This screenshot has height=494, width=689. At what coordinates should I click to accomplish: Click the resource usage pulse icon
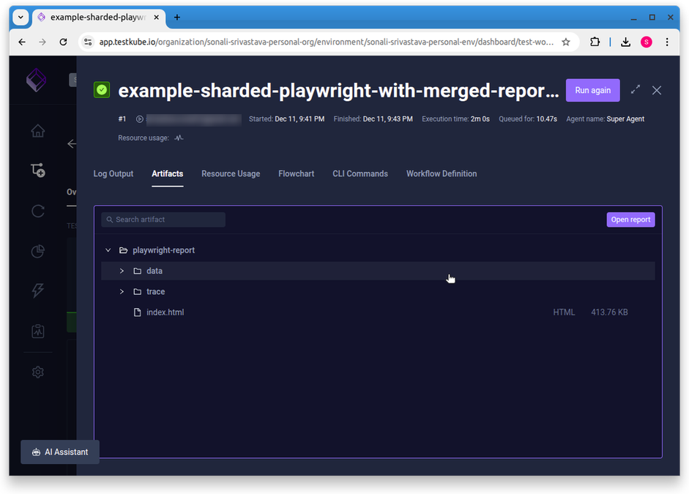pos(179,138)
